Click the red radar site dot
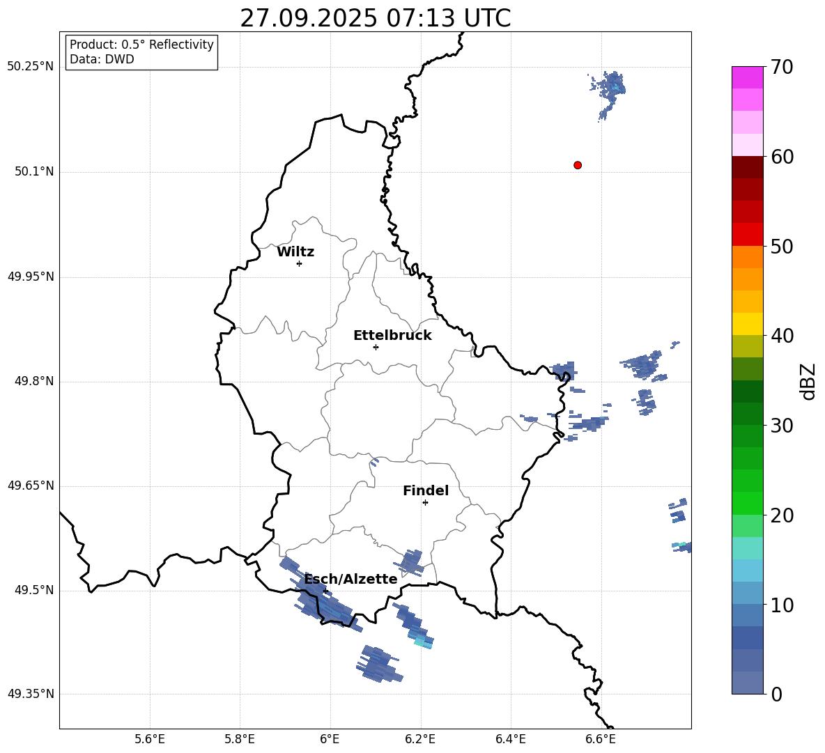825x753 pixels. 578,165
